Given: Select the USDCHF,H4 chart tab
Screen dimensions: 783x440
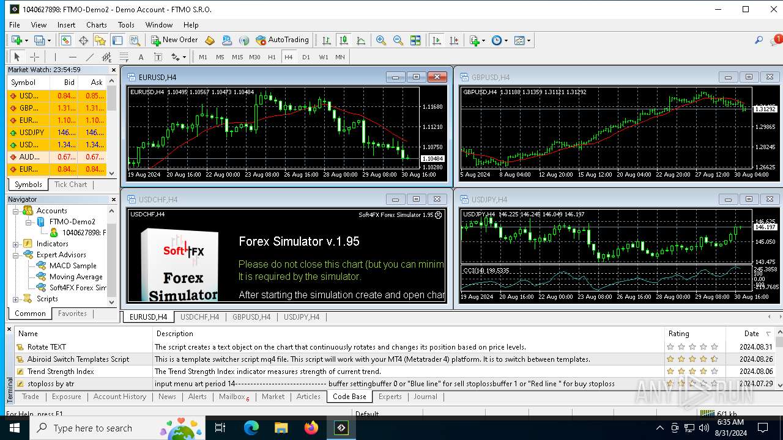Looking at the screenshot, I should pos(199,317).
